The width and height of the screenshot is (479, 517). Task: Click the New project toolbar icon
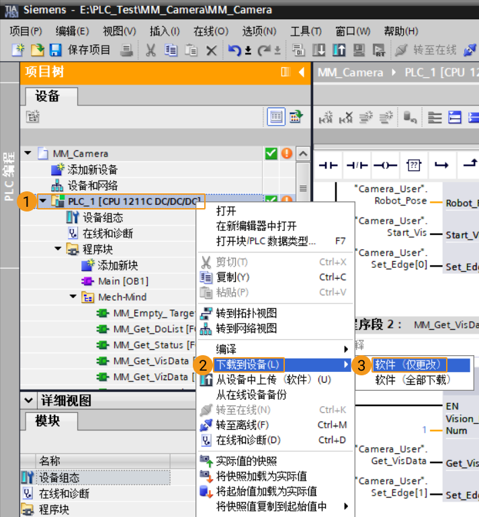(x=18, y=50)
